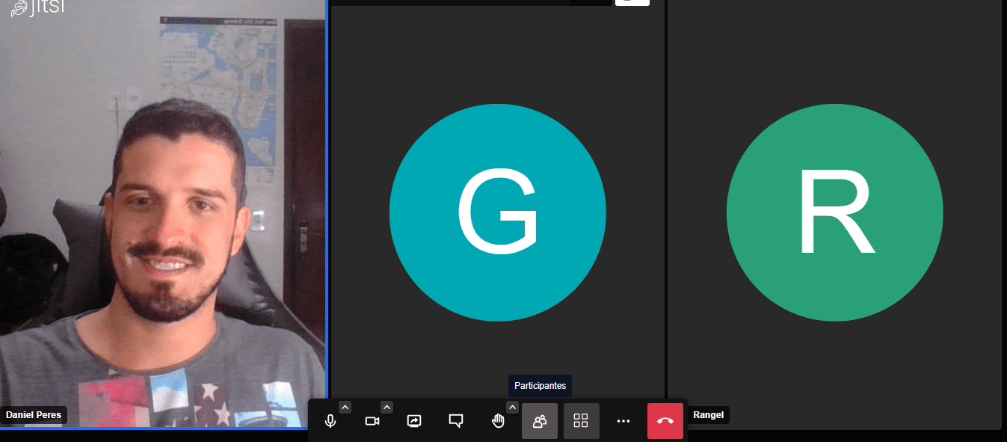Switch to tile view layout
Image resolution: width=1007 pixels, height=442 pixels.
click(x=582, y=420)
